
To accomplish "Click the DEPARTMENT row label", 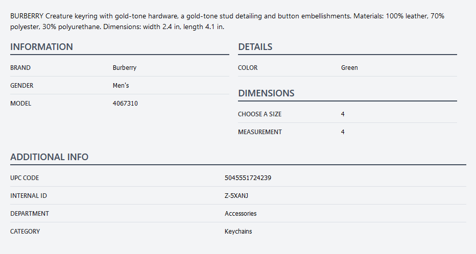I will tap(30, 214).
